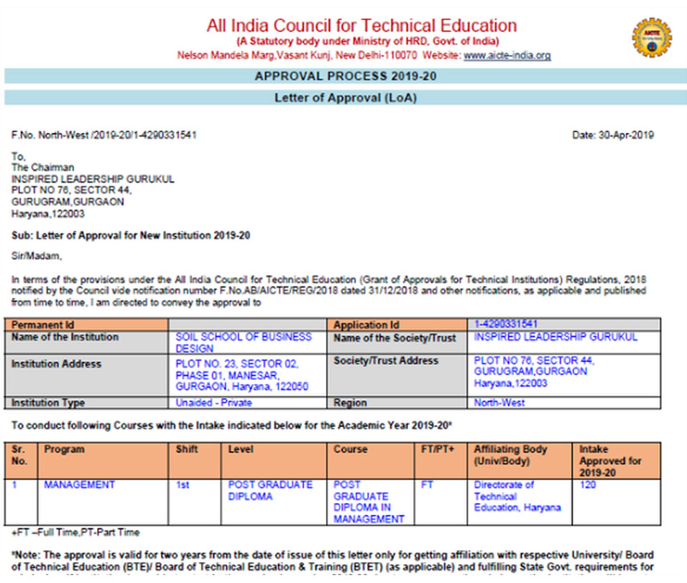The height and width of the screenshot is (583, 687).
Task: Select 'SOIL SCHOOL OF BUSINESS DESIGN' institution name
Action: coord(244,342)
